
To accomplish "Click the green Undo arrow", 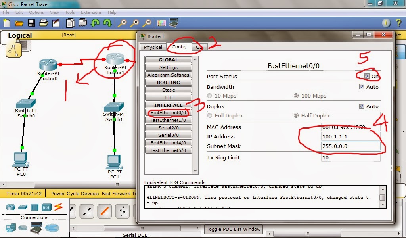I will [95, 23].
